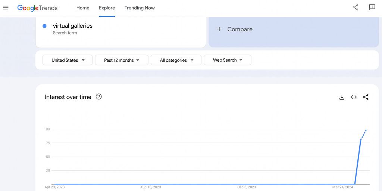Click the blue dot beside virtual galleries
This screenshot has height=191, width=382.
click(45, 26)
